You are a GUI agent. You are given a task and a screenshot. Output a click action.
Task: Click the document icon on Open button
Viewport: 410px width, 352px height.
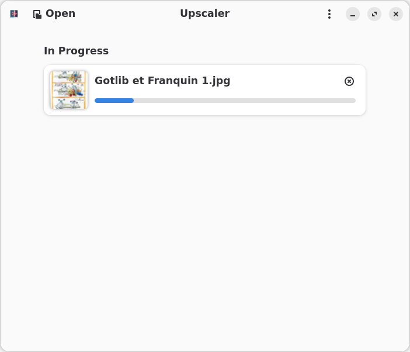[x=37, y=14]
